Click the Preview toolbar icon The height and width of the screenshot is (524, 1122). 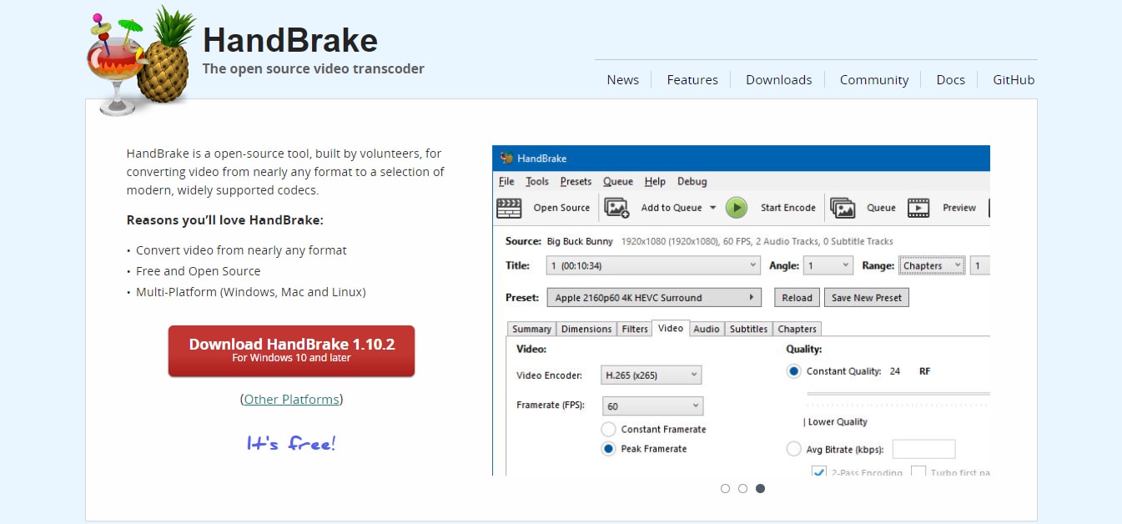pyautogui.click(x=918, y=207)
